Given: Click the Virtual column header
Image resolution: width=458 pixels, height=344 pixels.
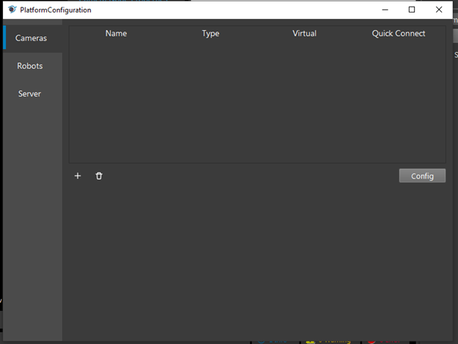Looking at the screenshot, I should coord(305,33).
